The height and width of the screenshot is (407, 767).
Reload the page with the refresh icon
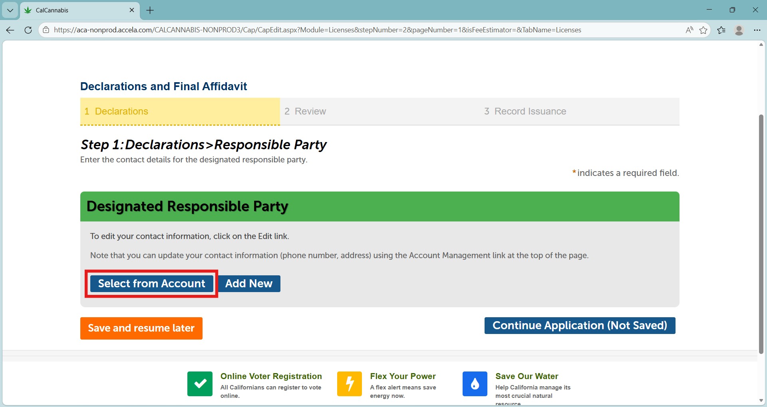tap(28, 30)
